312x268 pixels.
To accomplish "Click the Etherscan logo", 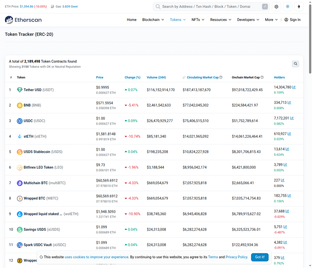I will 23,20.
